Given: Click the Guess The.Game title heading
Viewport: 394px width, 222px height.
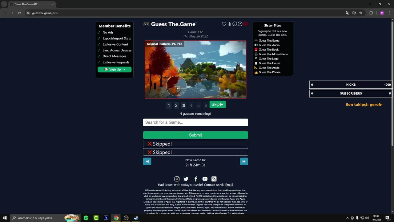Looking at the screenshot, I should click(174, 24).
